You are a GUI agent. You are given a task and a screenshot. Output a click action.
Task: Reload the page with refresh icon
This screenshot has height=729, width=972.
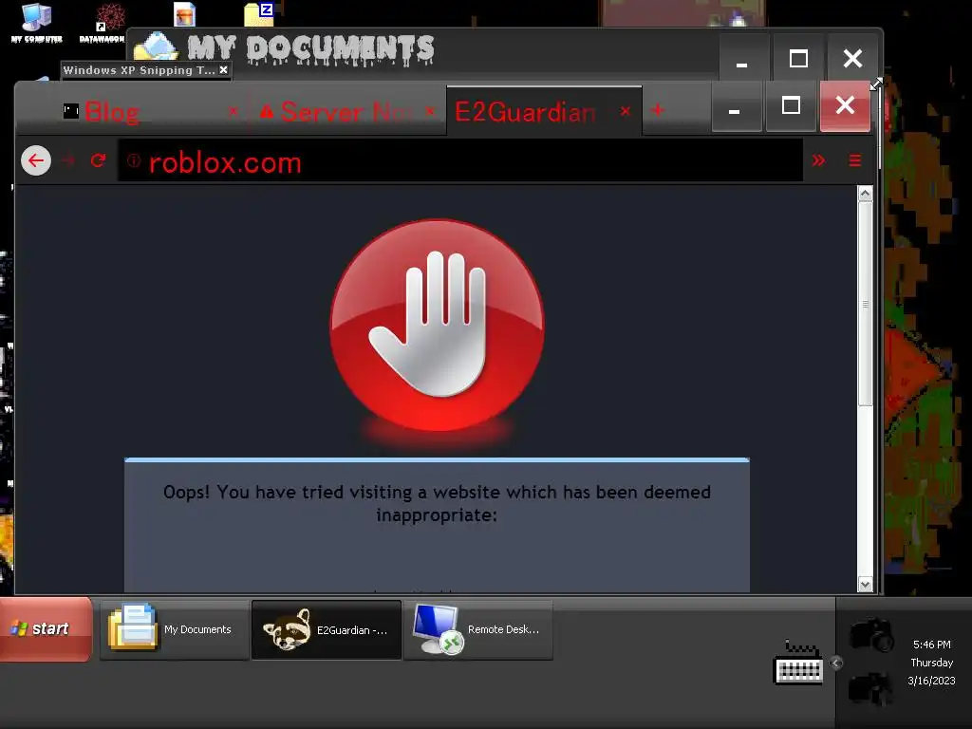98,160
